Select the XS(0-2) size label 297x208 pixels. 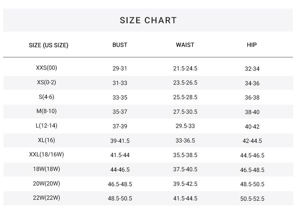pos(46,82)
